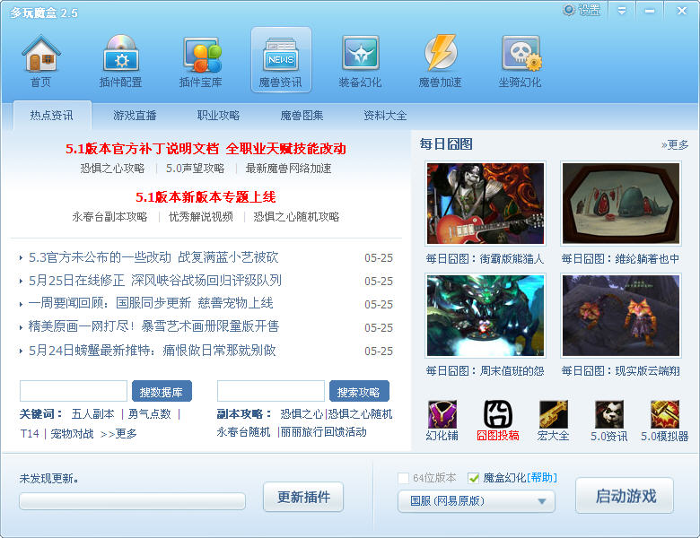Open news item 5.3官方未公布的一些改动
The image size is (700, 538).
153,257
